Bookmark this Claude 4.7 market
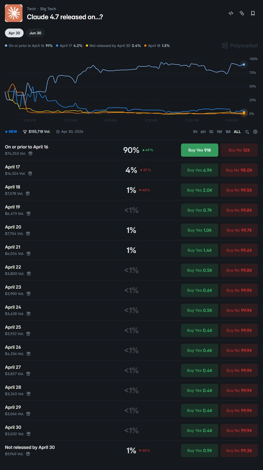This screenshot has height=470, width=263. click(x=253, y=13)
